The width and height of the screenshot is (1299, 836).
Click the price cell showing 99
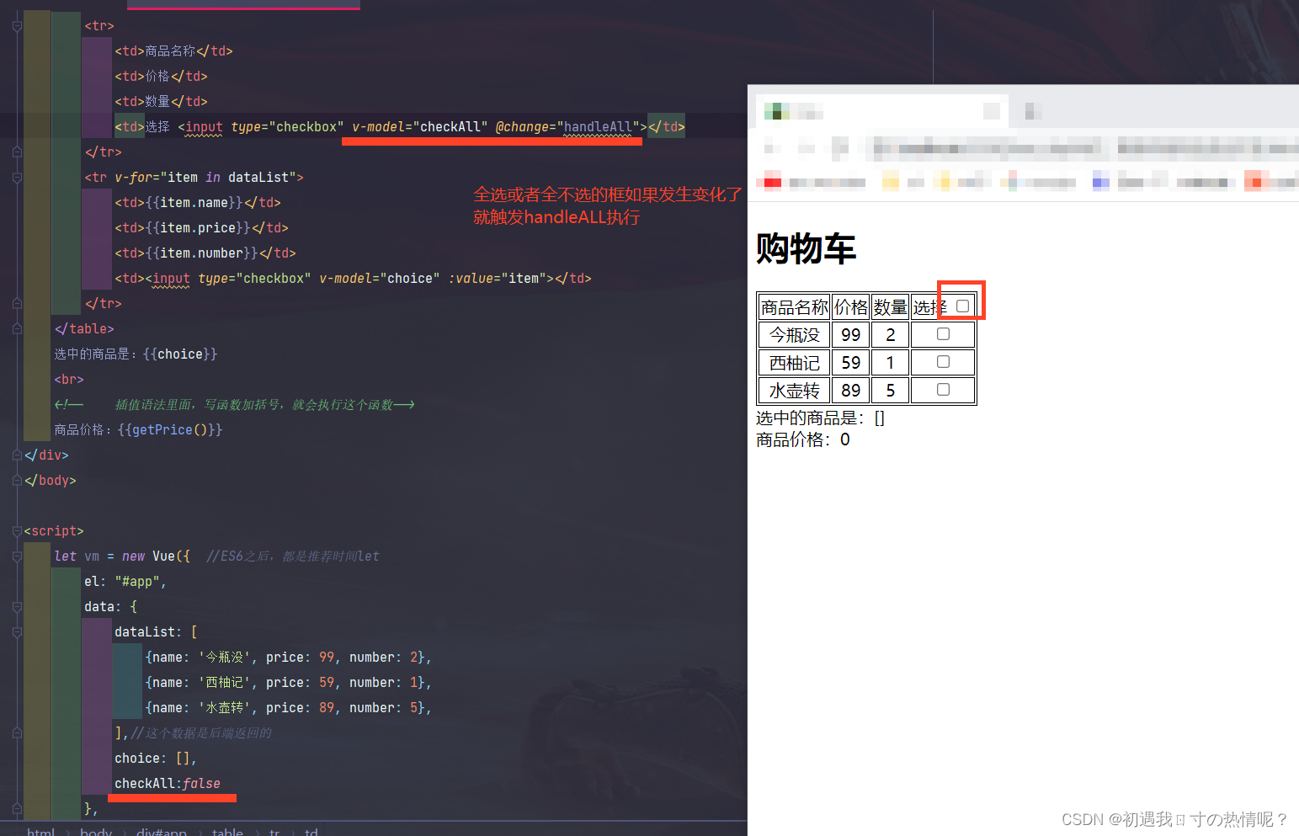(851, 335)
